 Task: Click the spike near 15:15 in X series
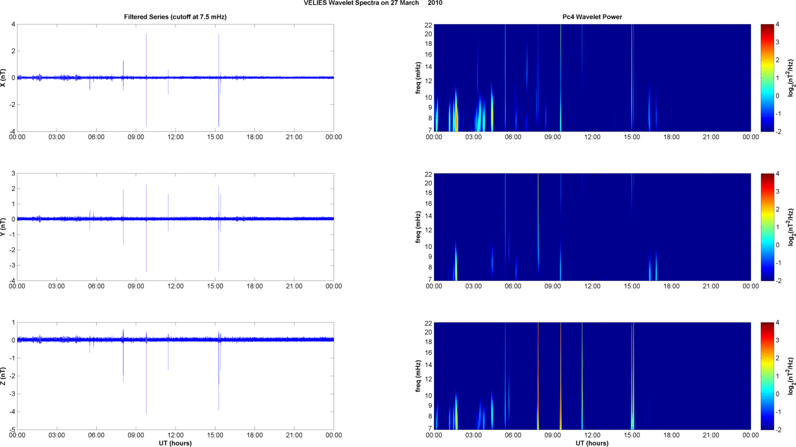point(219,53)
